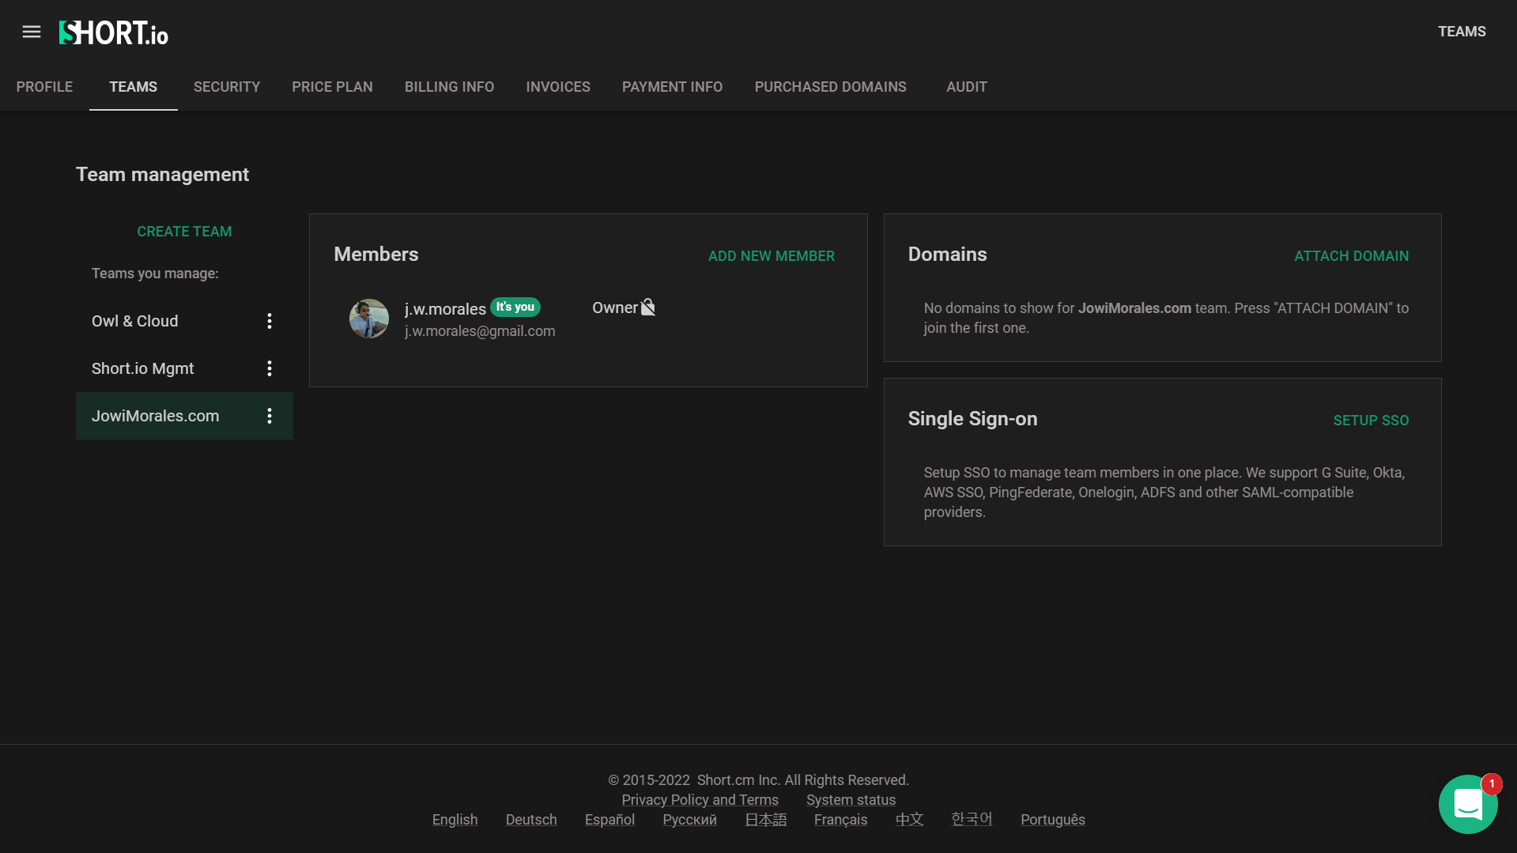Click TEAMS in the top right header
The image size is (1517, 853).
pyautogui.click(x=1462, y=32)
